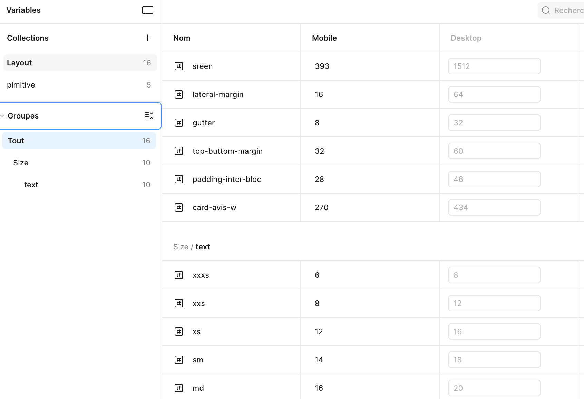Open the text subgroup

point(31,185)
